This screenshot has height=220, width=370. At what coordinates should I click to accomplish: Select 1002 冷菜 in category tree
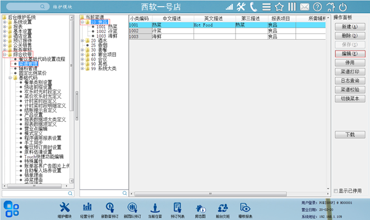pyautogui.click(x=107, y=31)
